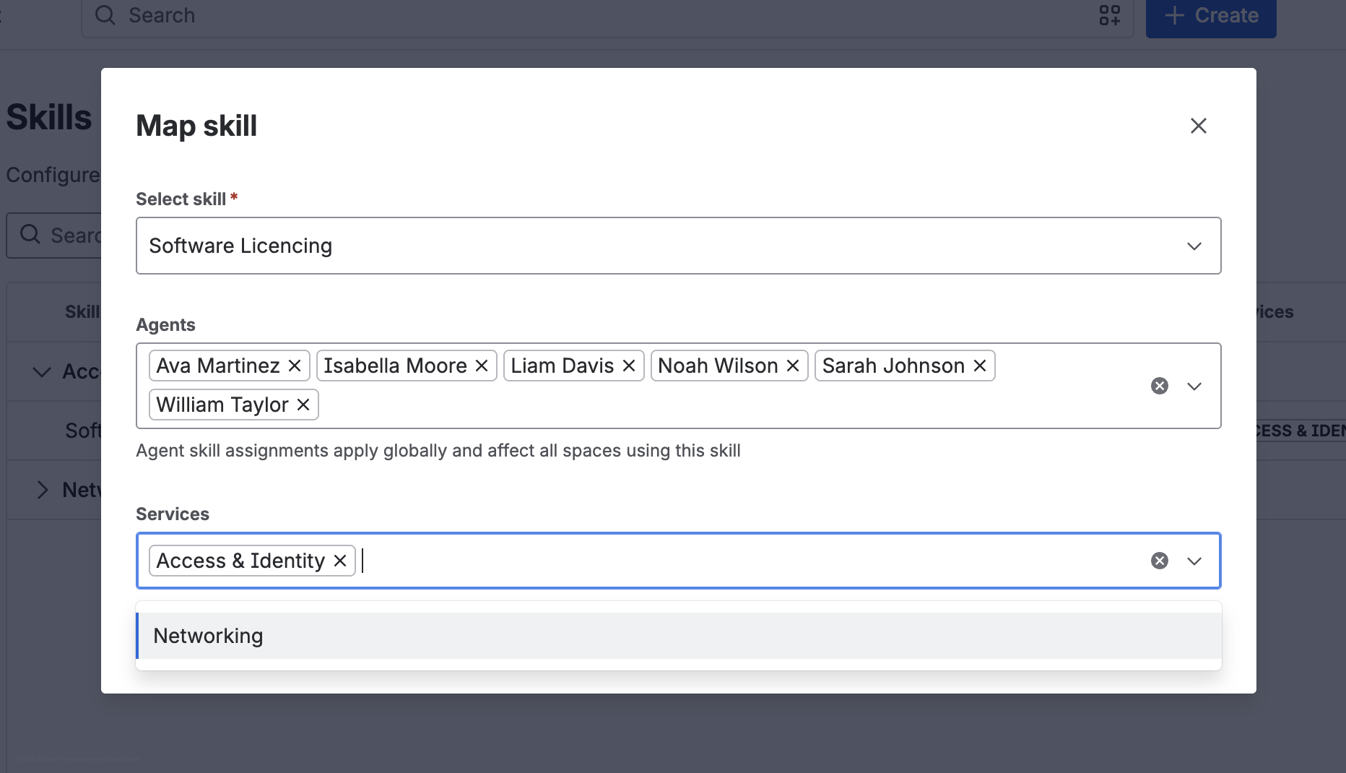Clear all selected services
The width and height of the screenshot is (1346, 773).
pos(1160,561)
